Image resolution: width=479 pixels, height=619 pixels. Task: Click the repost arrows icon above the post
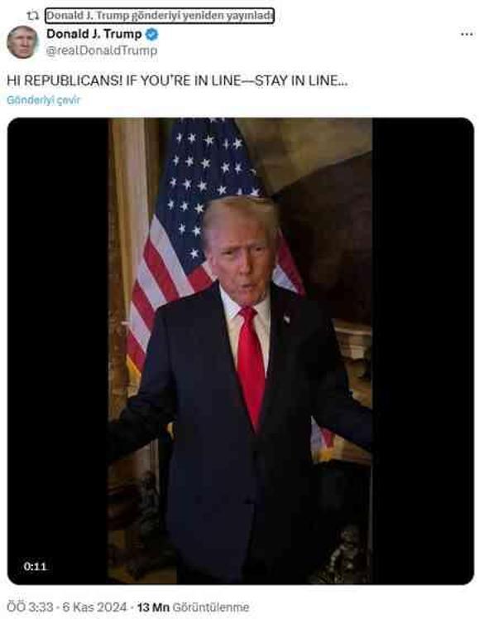point(32,16)
